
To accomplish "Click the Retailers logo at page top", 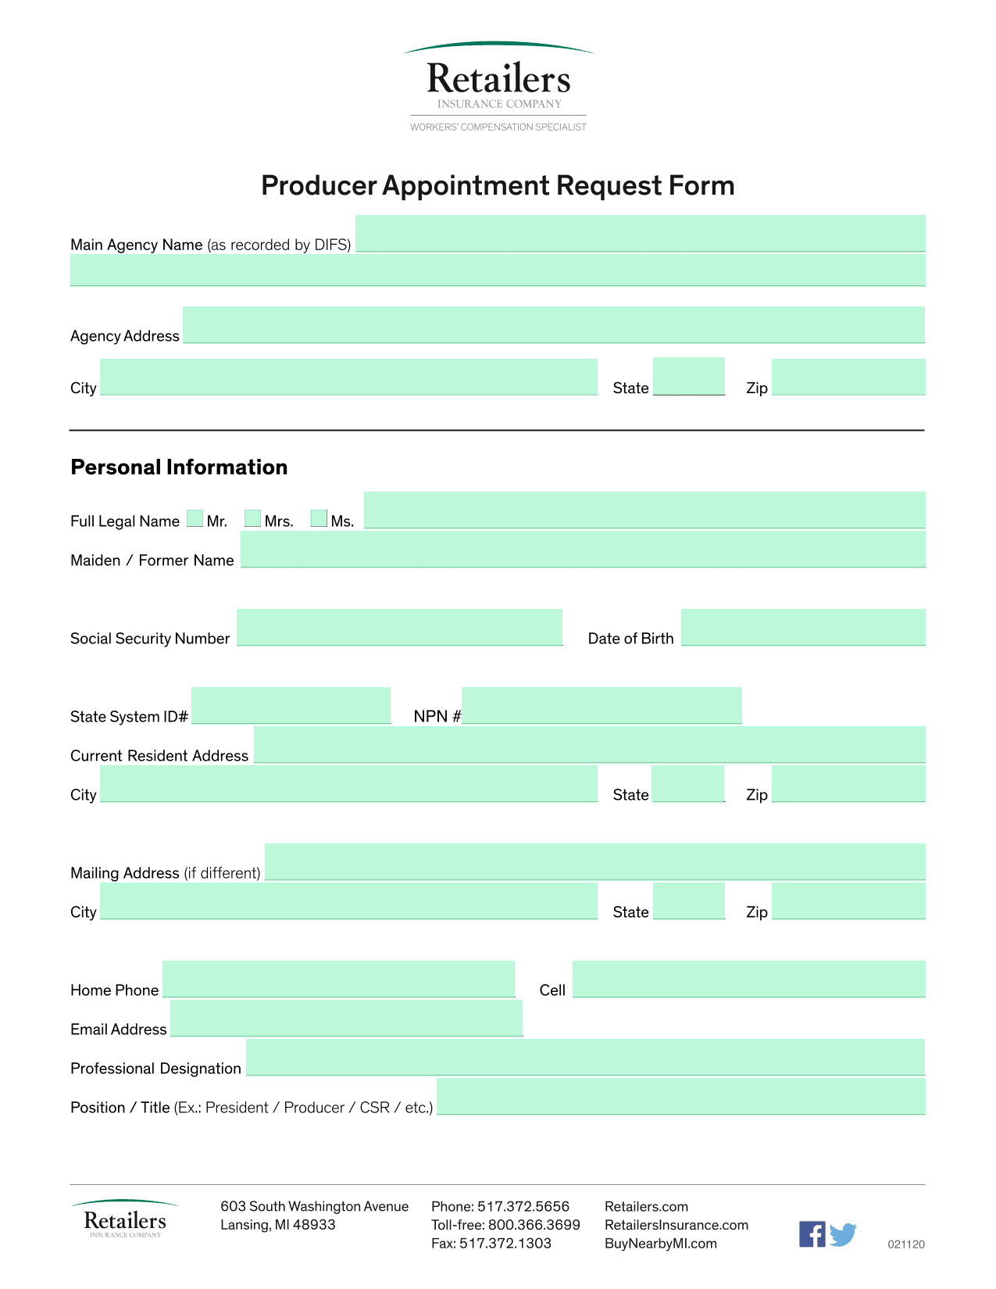I will [x=498, y=87].
